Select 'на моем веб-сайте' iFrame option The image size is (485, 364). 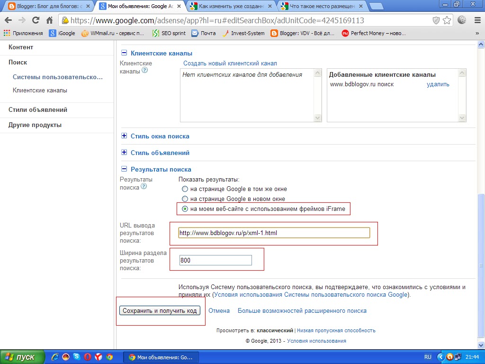pos(185,209)
